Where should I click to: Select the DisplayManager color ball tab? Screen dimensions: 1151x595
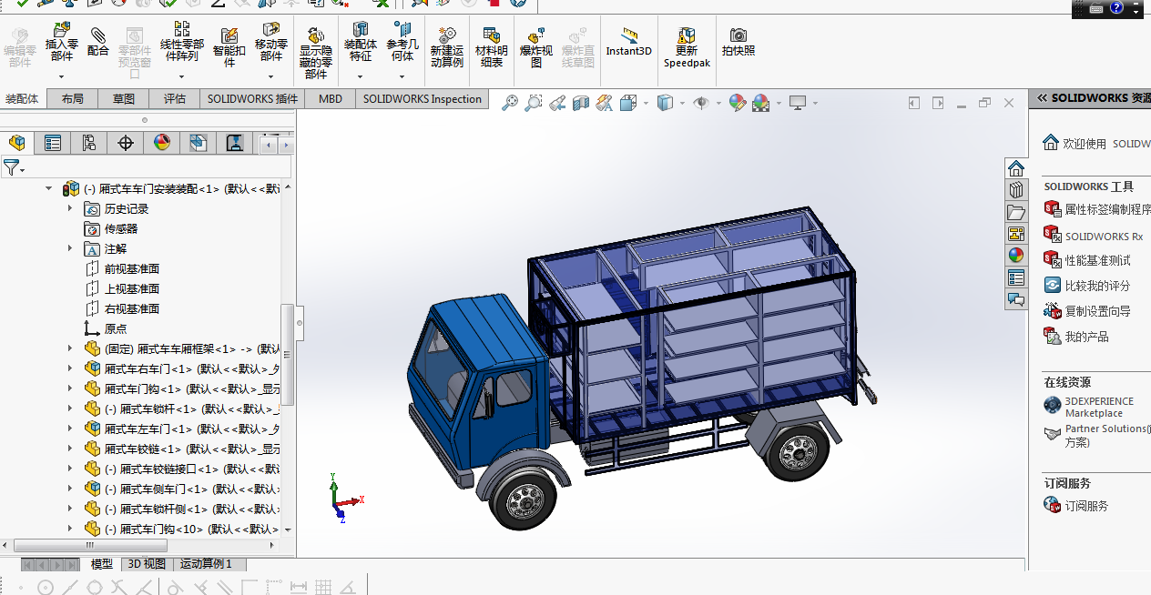coord(162,143)
